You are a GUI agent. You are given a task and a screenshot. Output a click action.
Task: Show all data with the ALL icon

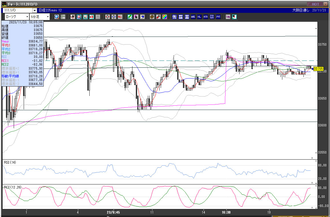tap(120, 17)
